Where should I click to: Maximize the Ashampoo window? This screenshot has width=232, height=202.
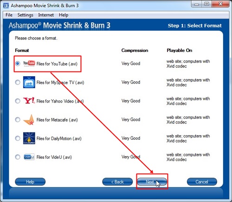pyautogui.click(x=206, y=4)
